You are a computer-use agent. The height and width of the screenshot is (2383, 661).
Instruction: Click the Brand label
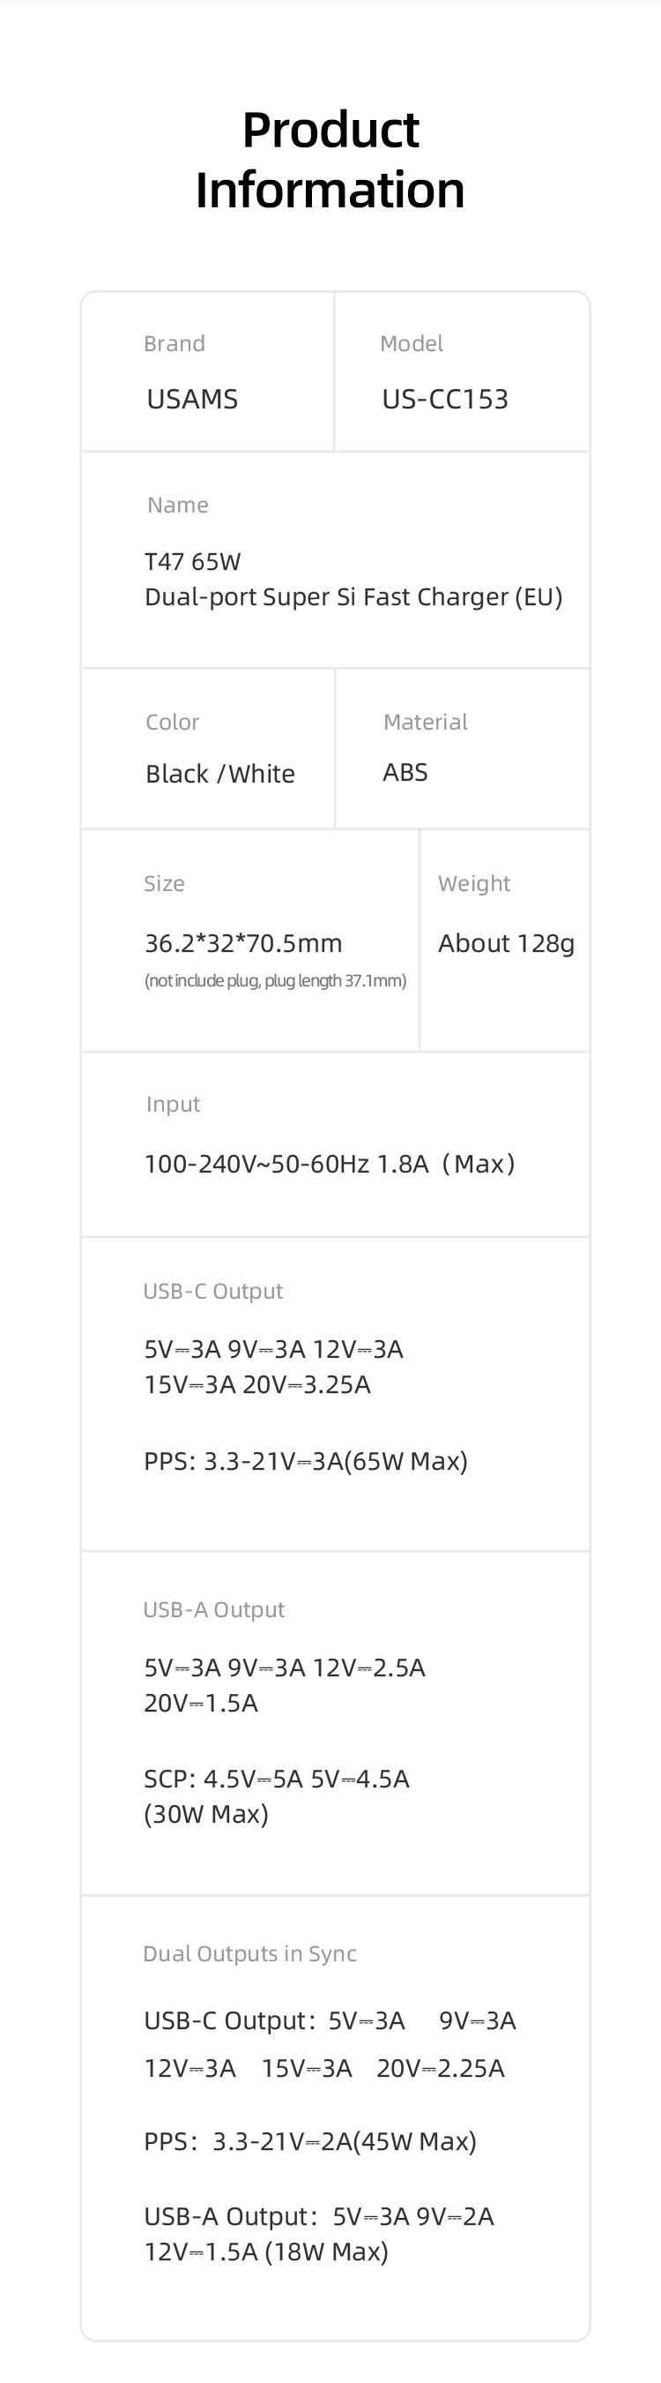click(174, 343)
